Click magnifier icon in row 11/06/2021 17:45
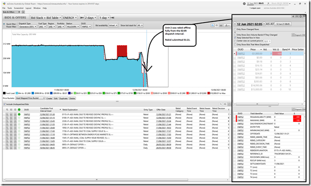311x186 pixels. (x=7, y=131)
